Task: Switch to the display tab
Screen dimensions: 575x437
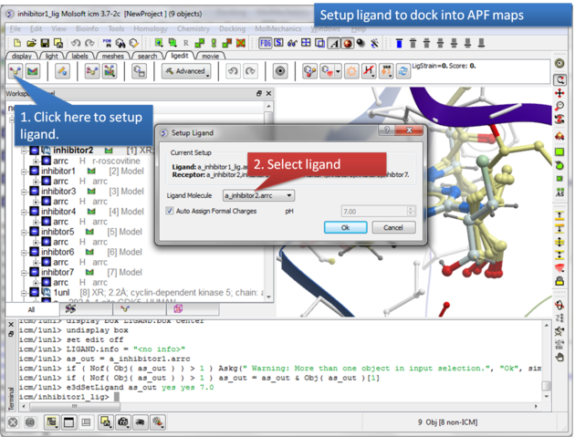Action: [x=21, y=56]
